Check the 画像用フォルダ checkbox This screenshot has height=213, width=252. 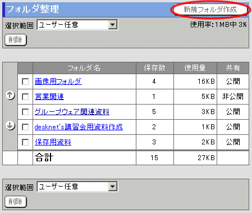tap(25, 81)
